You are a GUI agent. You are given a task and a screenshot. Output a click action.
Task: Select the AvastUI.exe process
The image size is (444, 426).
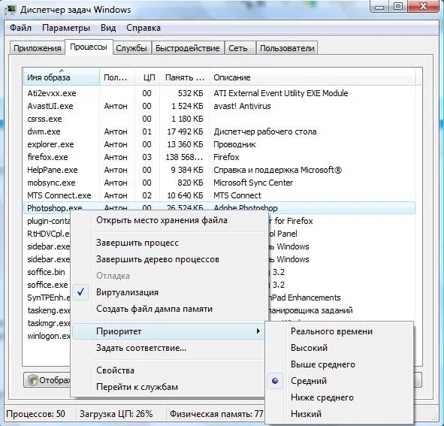point(219,106)
